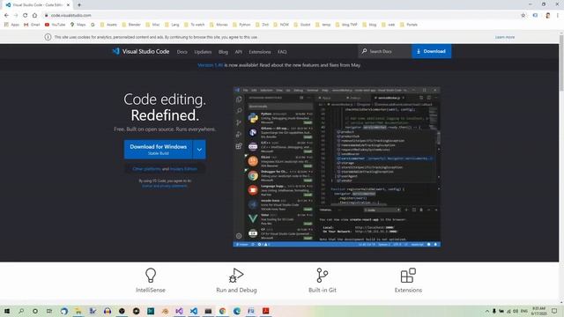Open the IntelliSense lightbulb feature icon

tap(151, 276)
